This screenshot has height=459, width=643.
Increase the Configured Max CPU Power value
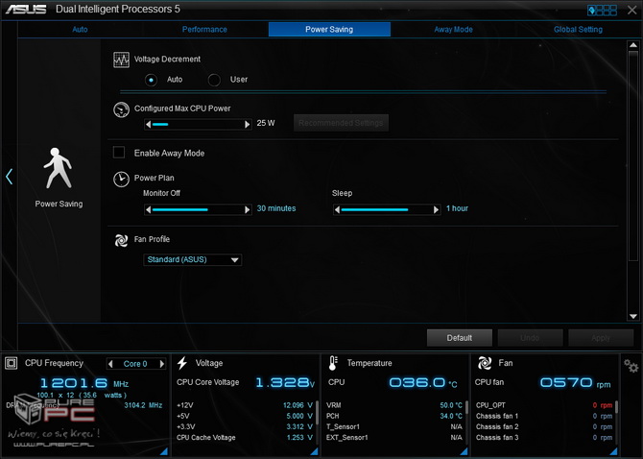click(x=248, y=124)
